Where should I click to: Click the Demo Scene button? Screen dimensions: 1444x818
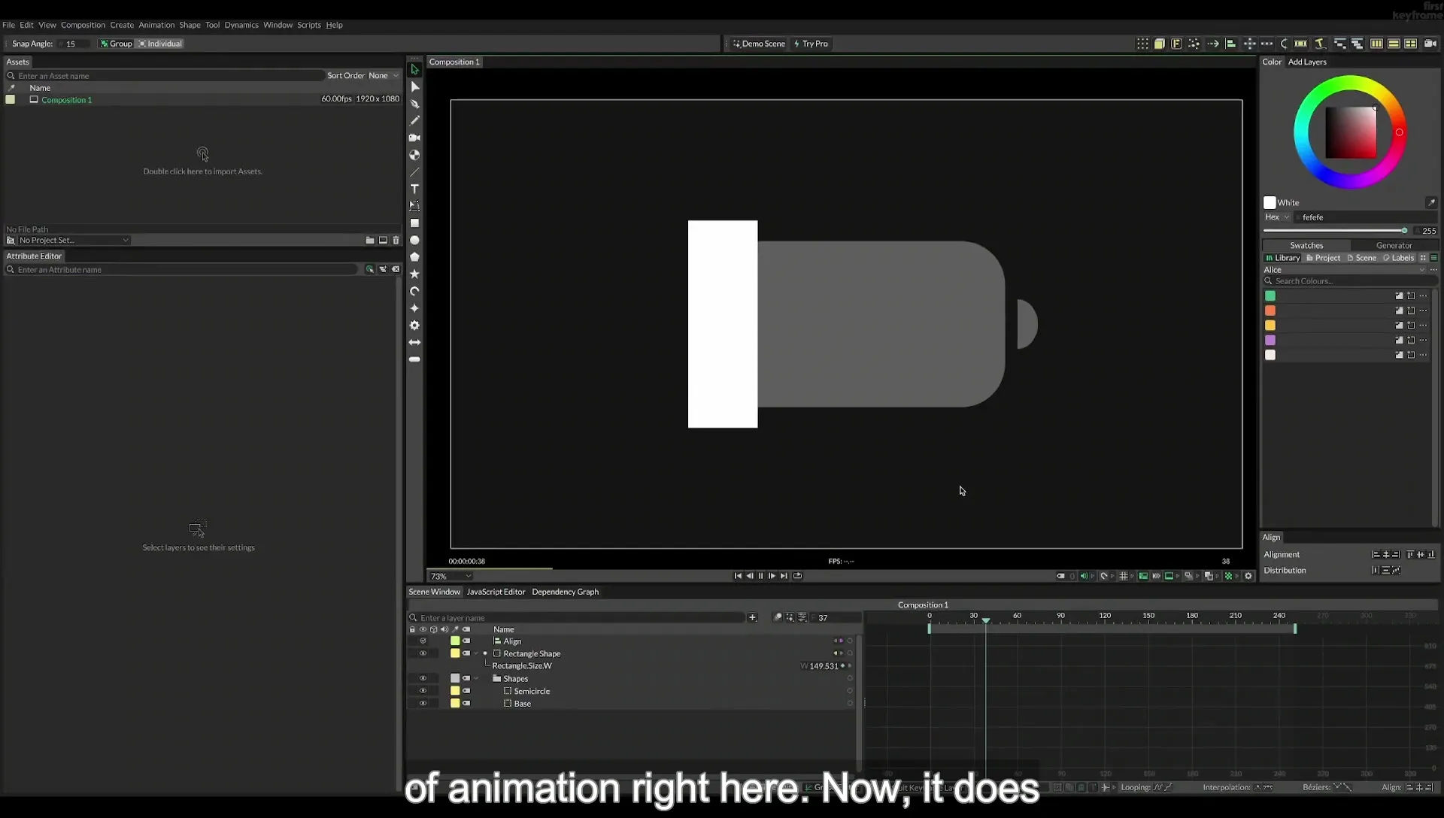pyautogui.click(x=759, y=44)
